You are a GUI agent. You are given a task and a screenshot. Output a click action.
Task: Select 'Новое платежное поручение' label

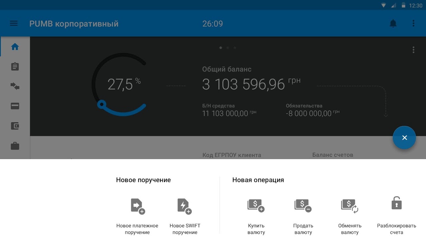click(137, 229)
